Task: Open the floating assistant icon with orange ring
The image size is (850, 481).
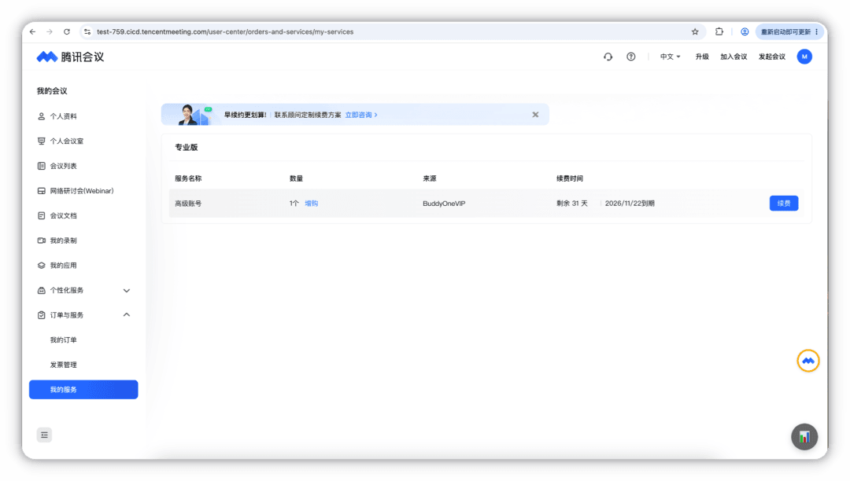Action: [x=808, y=361]
